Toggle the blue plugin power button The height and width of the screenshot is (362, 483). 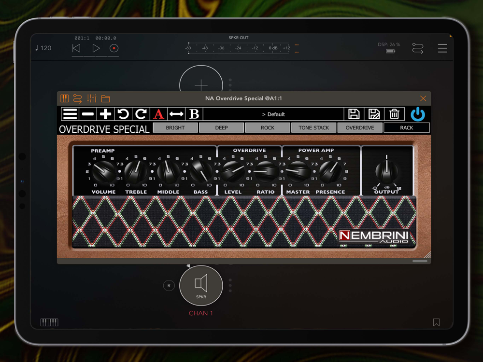tap(418, 114)
